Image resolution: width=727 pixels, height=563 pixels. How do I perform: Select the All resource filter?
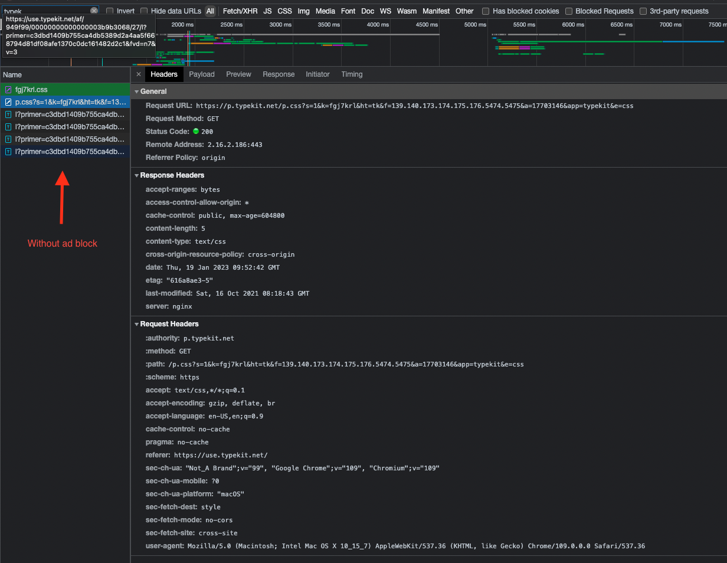(x=210, y=11)
